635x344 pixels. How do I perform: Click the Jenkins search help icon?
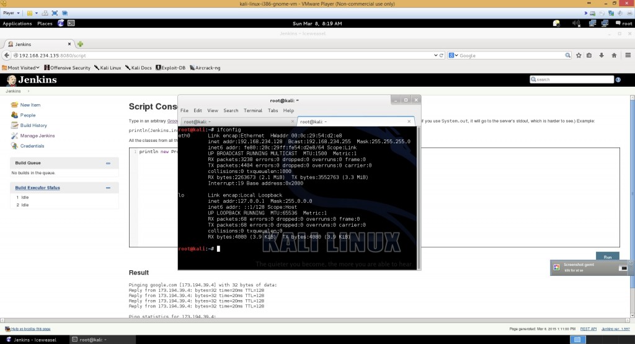[x=618, y=80]
